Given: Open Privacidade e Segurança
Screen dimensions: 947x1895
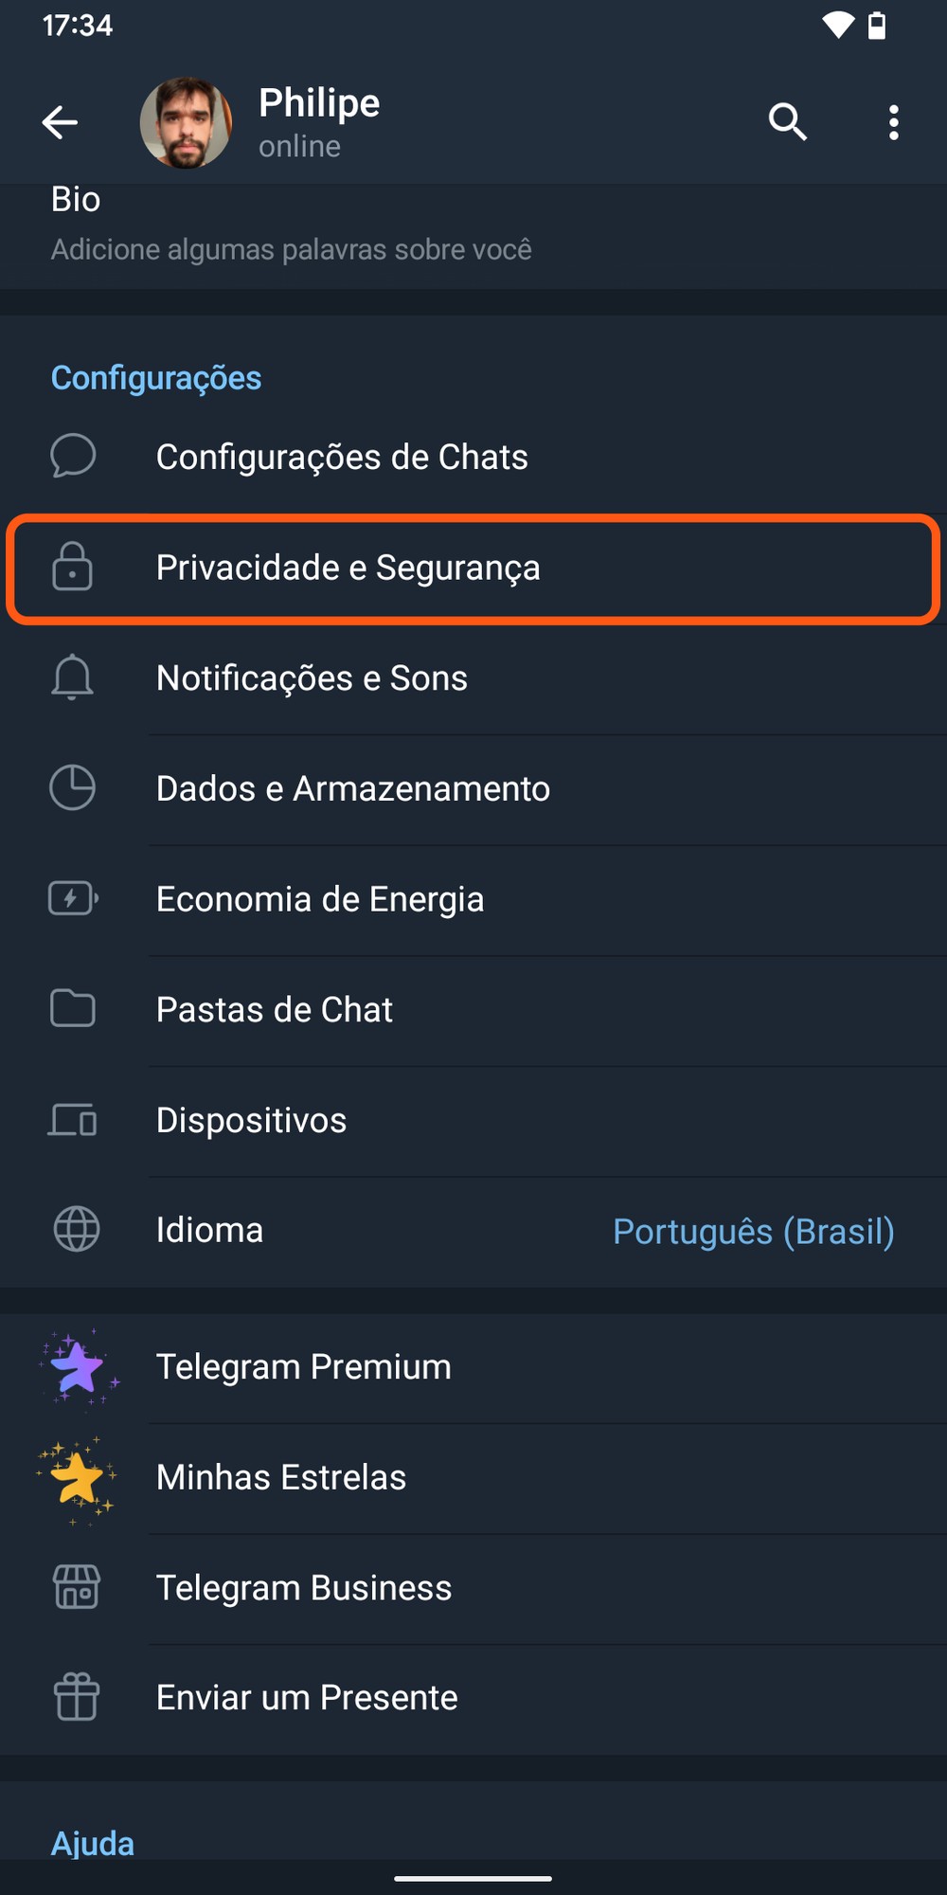Looking at the screenshot, I should tap(348, 568).
